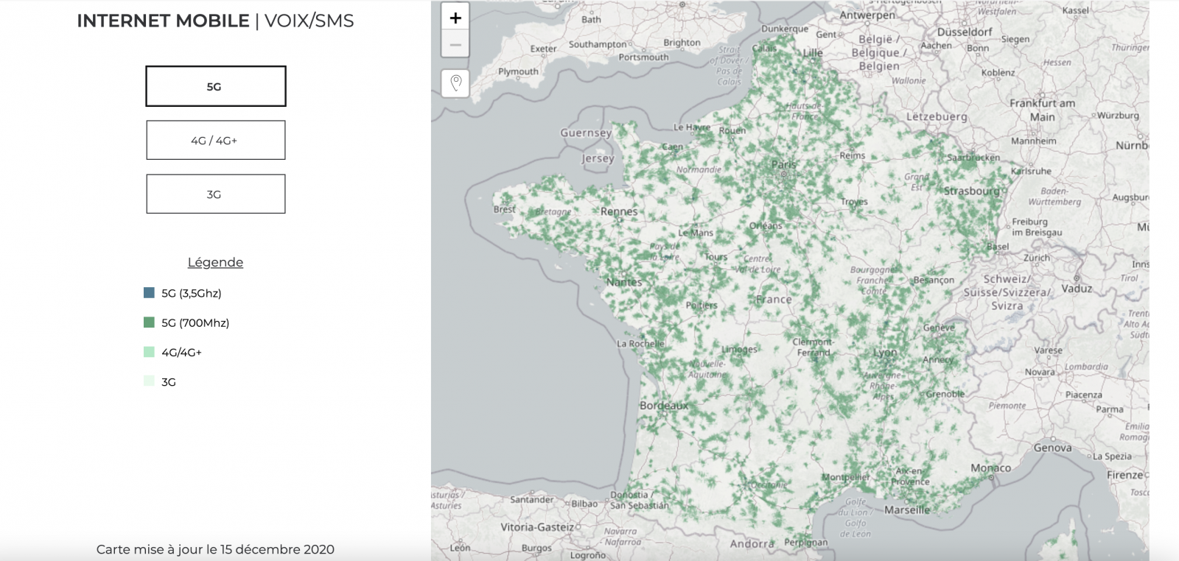This screenshot has height=561, width=1179.
Task: Click Jersey label on the map
Action: click(598, 158)
